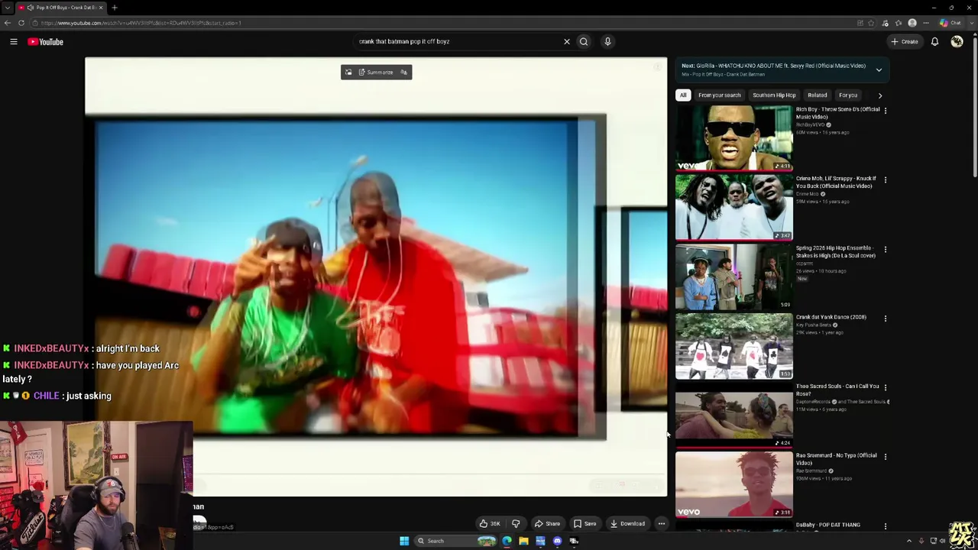Open Discord from the taskbar
Screen dimensions: 978x550
(557, 541)
